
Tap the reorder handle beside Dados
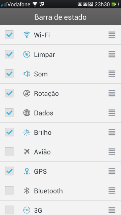(112, 113)
